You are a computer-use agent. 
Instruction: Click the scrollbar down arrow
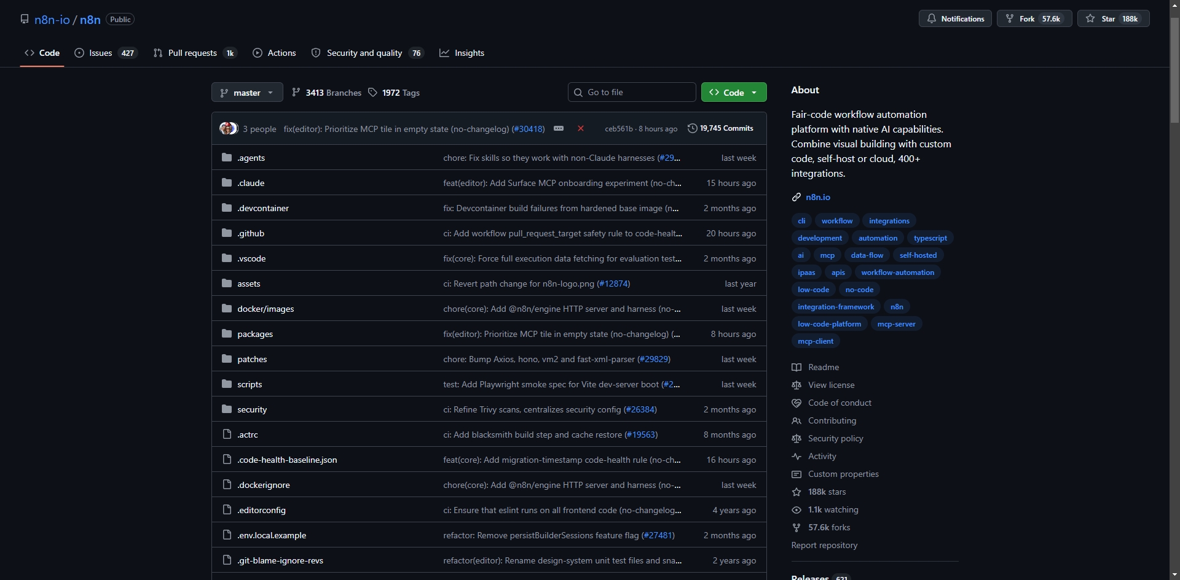pos(1174,575)
